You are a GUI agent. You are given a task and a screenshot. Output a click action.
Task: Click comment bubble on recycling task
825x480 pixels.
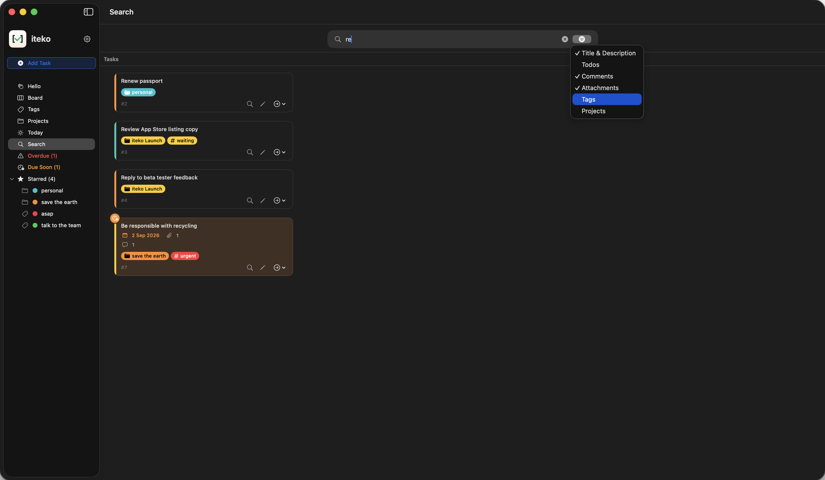click(125, 245)
